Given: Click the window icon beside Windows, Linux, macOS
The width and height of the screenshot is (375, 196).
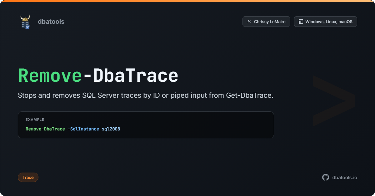Looking at the screenshot, I should 301,22.
